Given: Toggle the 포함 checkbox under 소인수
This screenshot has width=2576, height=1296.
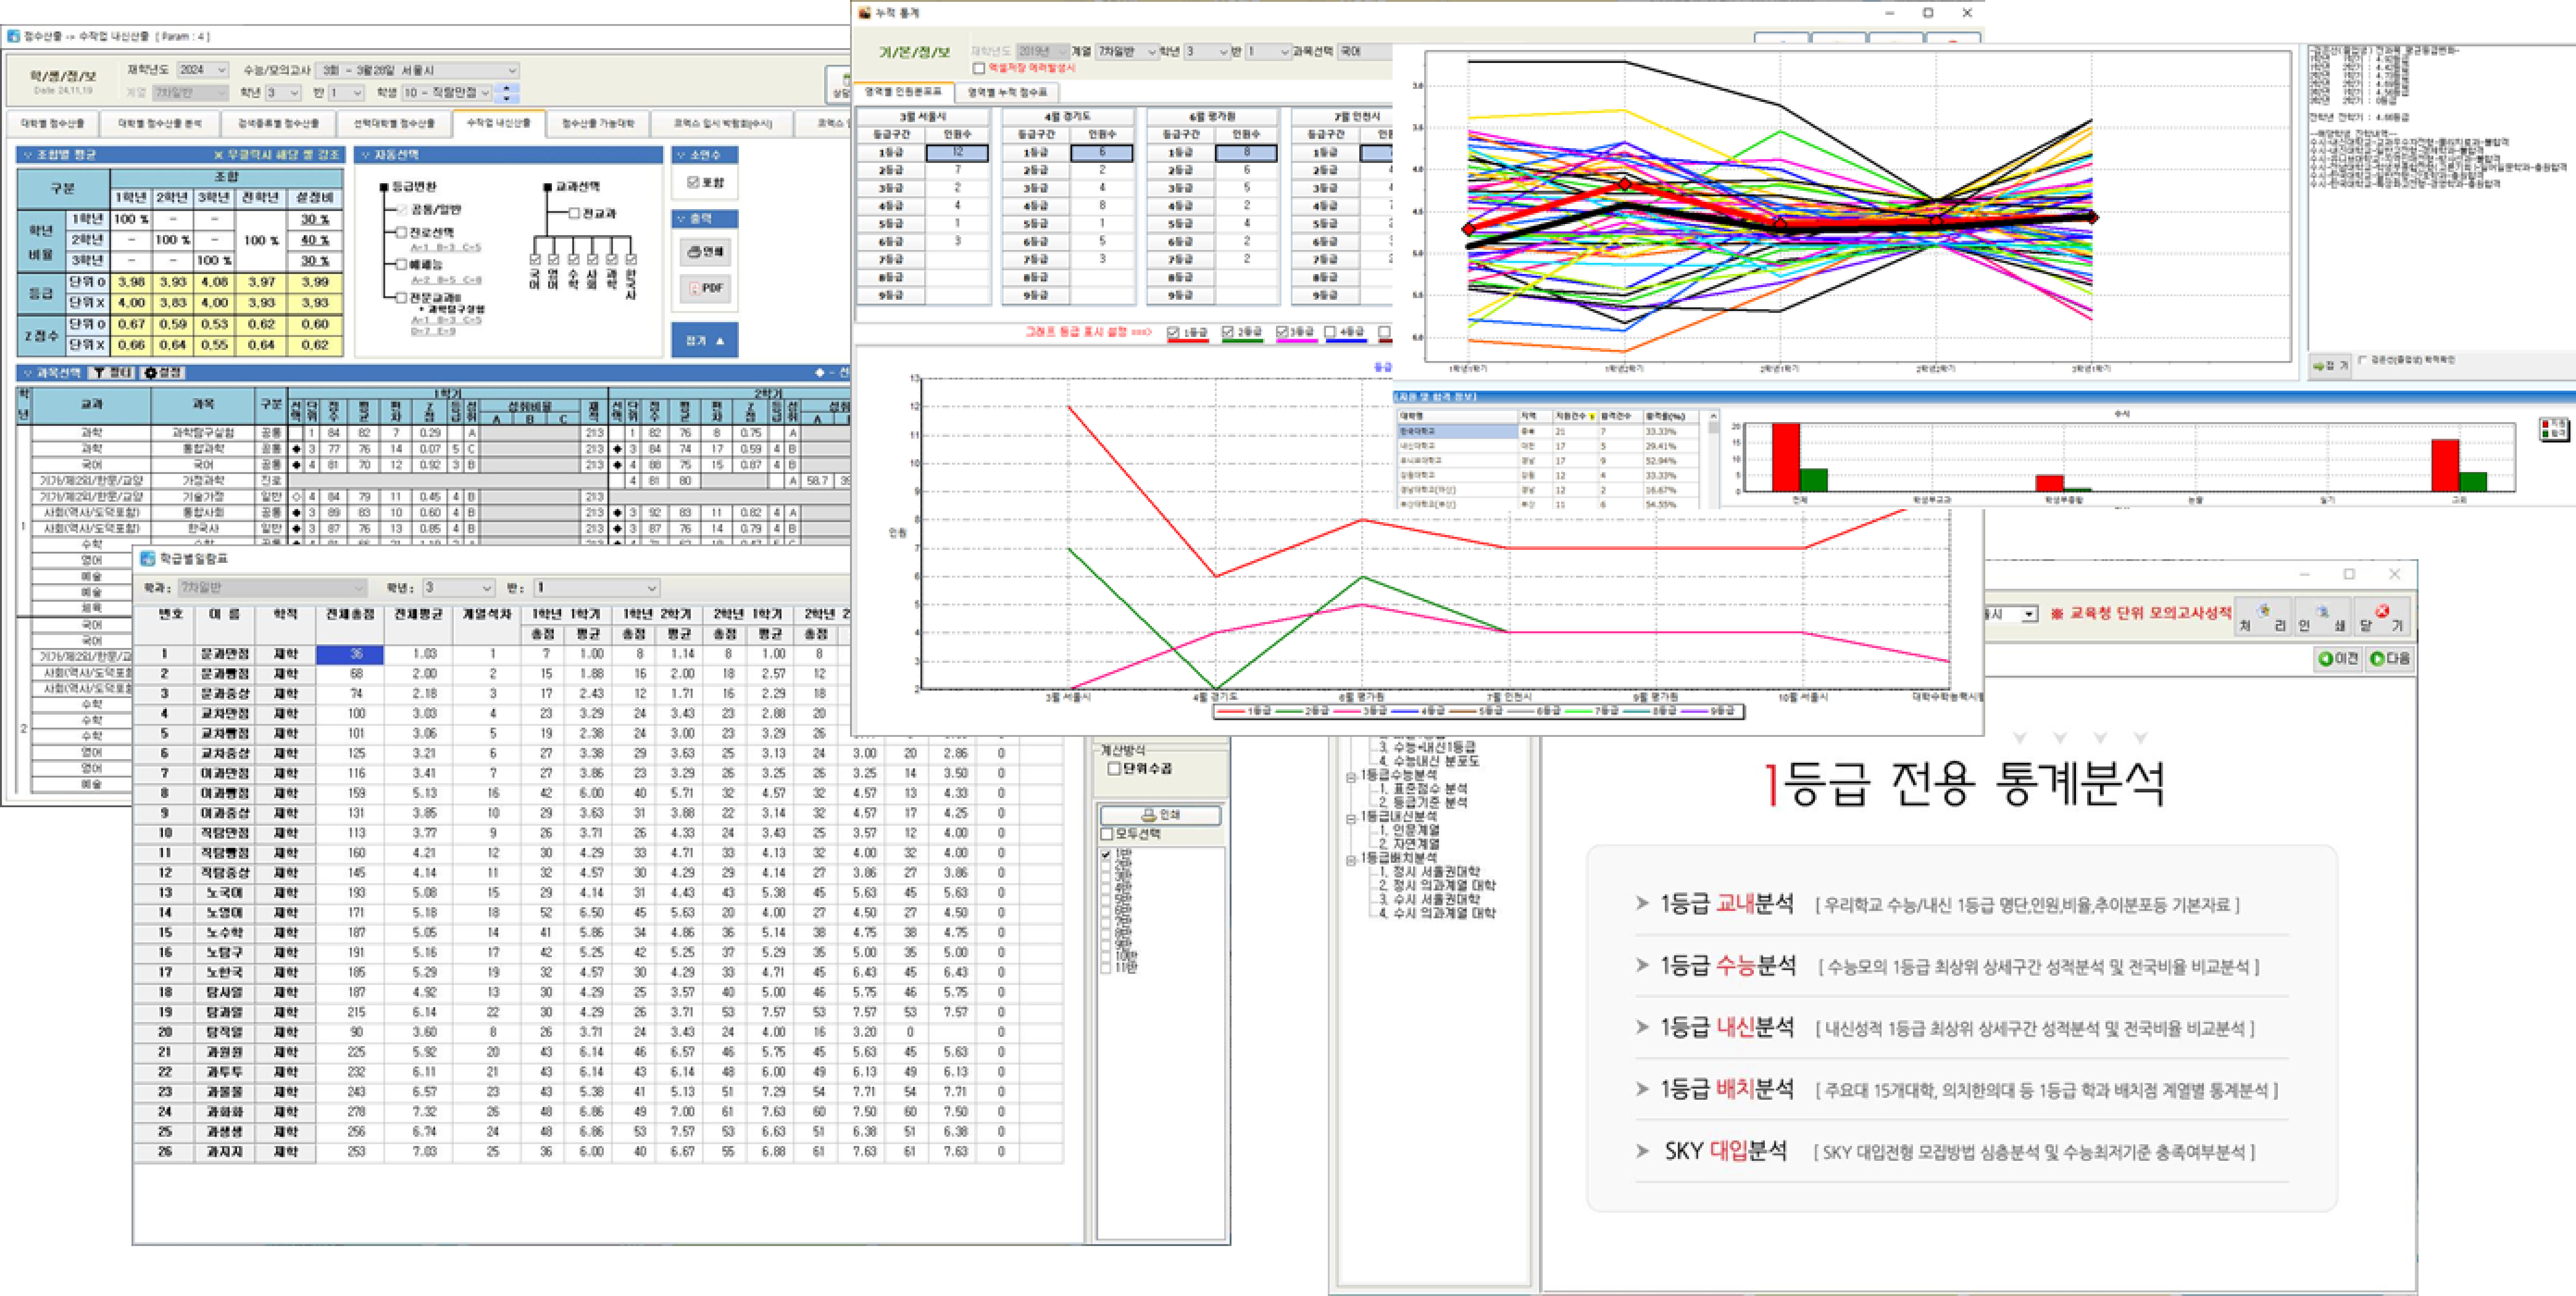Looking at the screenshot, I should tap(693, 182).
